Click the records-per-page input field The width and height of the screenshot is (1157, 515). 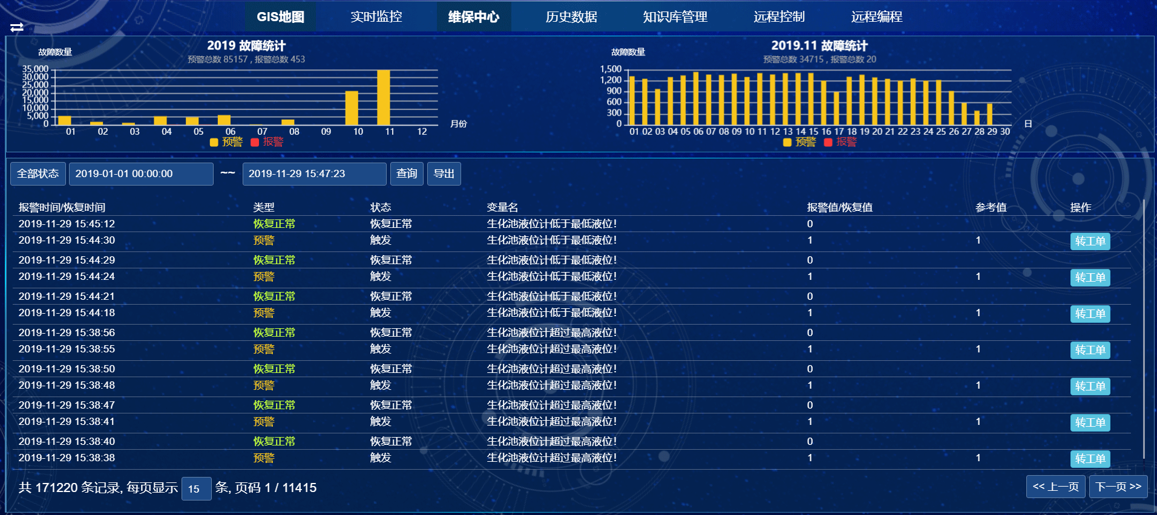pos(196,489)
